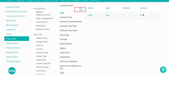Open AI Usage & Billing
The image size is (169, 95).
pyautogui.click(x=13, y=61)
